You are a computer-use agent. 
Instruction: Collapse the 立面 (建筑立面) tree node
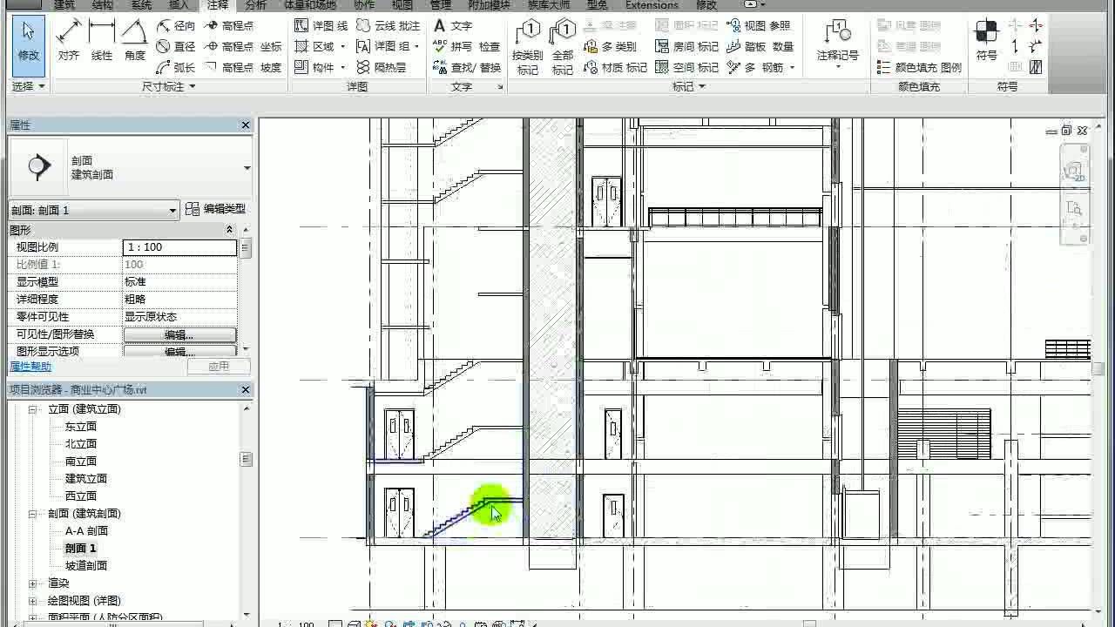[x=33, y=409]
